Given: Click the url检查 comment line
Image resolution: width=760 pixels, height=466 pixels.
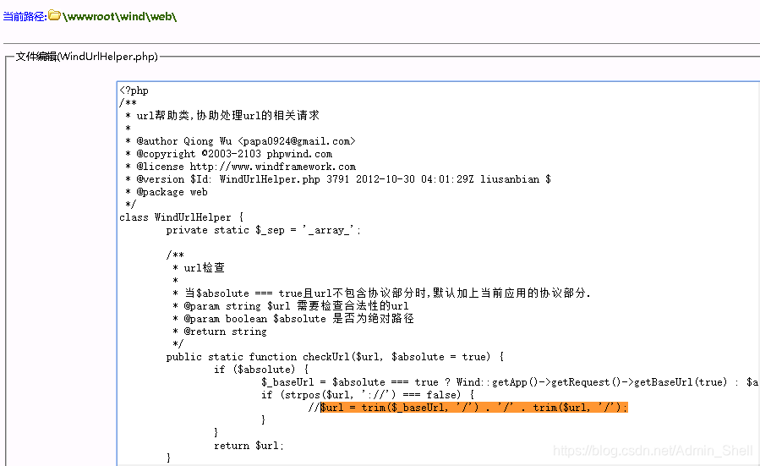Looking at the screenshot, I should tap(199, 267).
